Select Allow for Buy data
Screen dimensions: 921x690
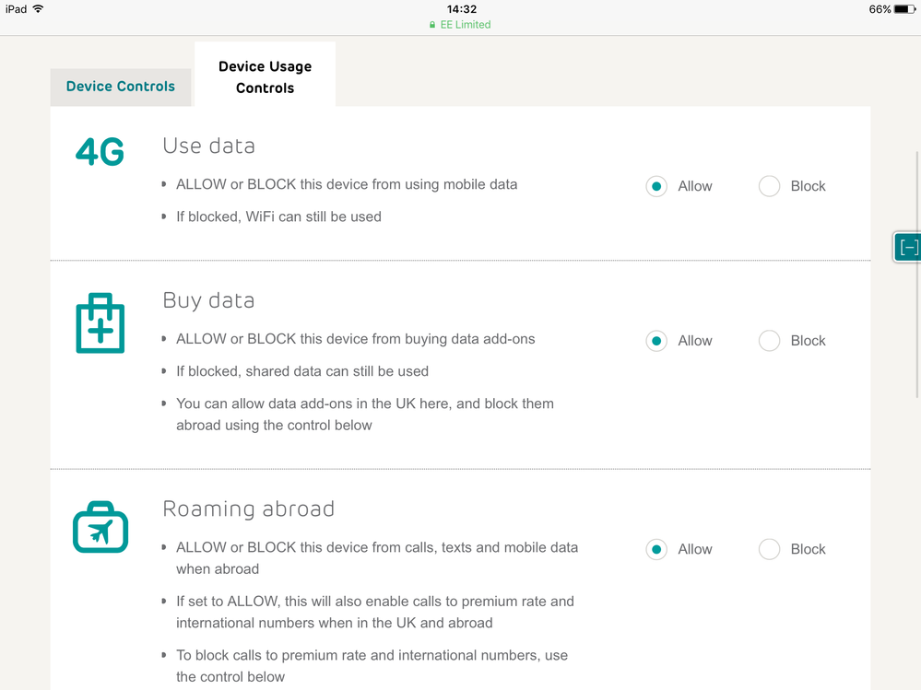656,341
